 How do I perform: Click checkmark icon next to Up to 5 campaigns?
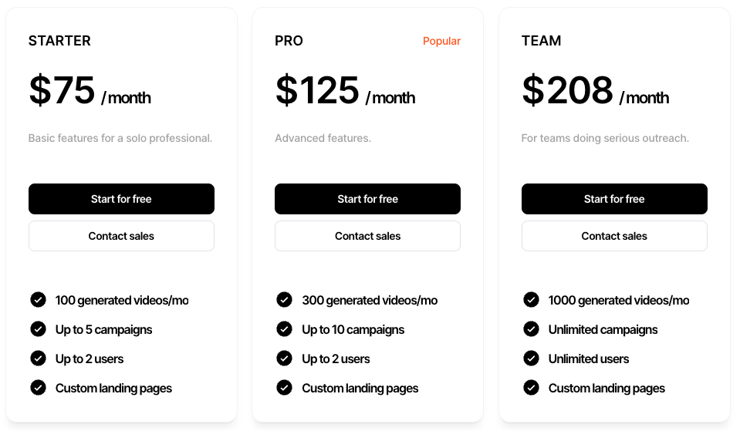tap(38, 329)
